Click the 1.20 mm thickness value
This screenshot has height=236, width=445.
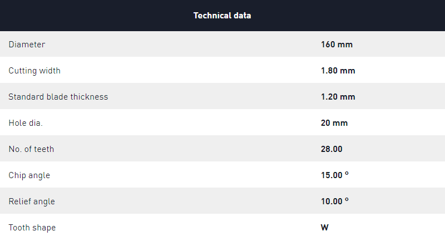tap(338, 96)
